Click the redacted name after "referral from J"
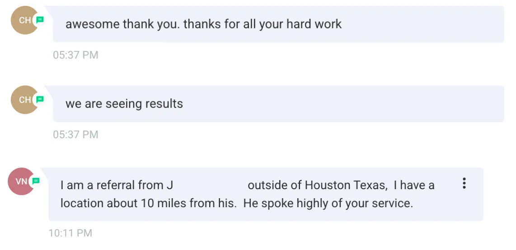The height and width of the screenshot is (250, 516). [211, 186]
